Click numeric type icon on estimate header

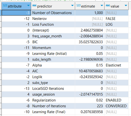(78, 5)
